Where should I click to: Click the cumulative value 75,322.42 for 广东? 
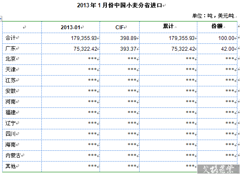183,49
